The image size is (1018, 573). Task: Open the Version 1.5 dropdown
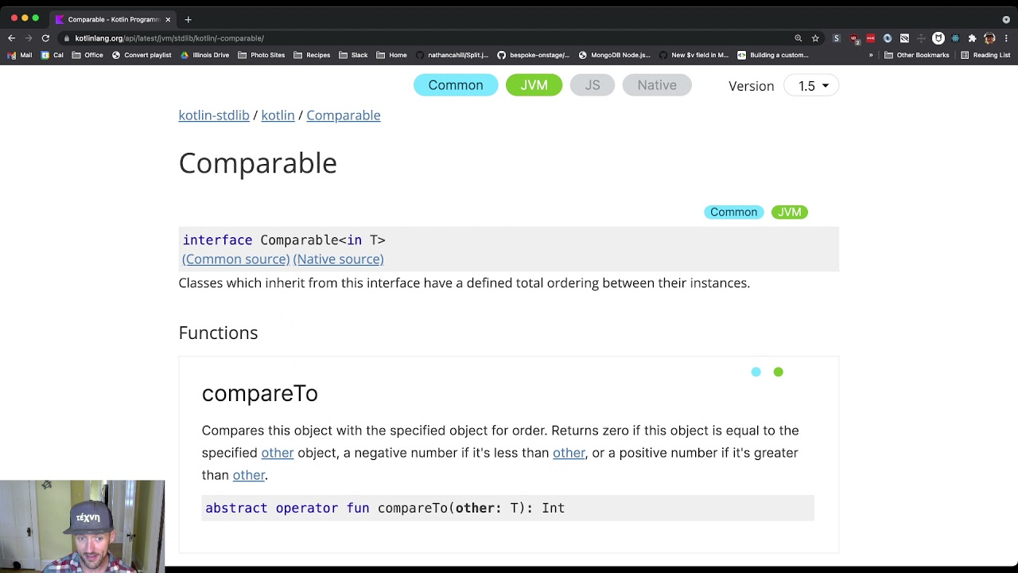(811, 86)
